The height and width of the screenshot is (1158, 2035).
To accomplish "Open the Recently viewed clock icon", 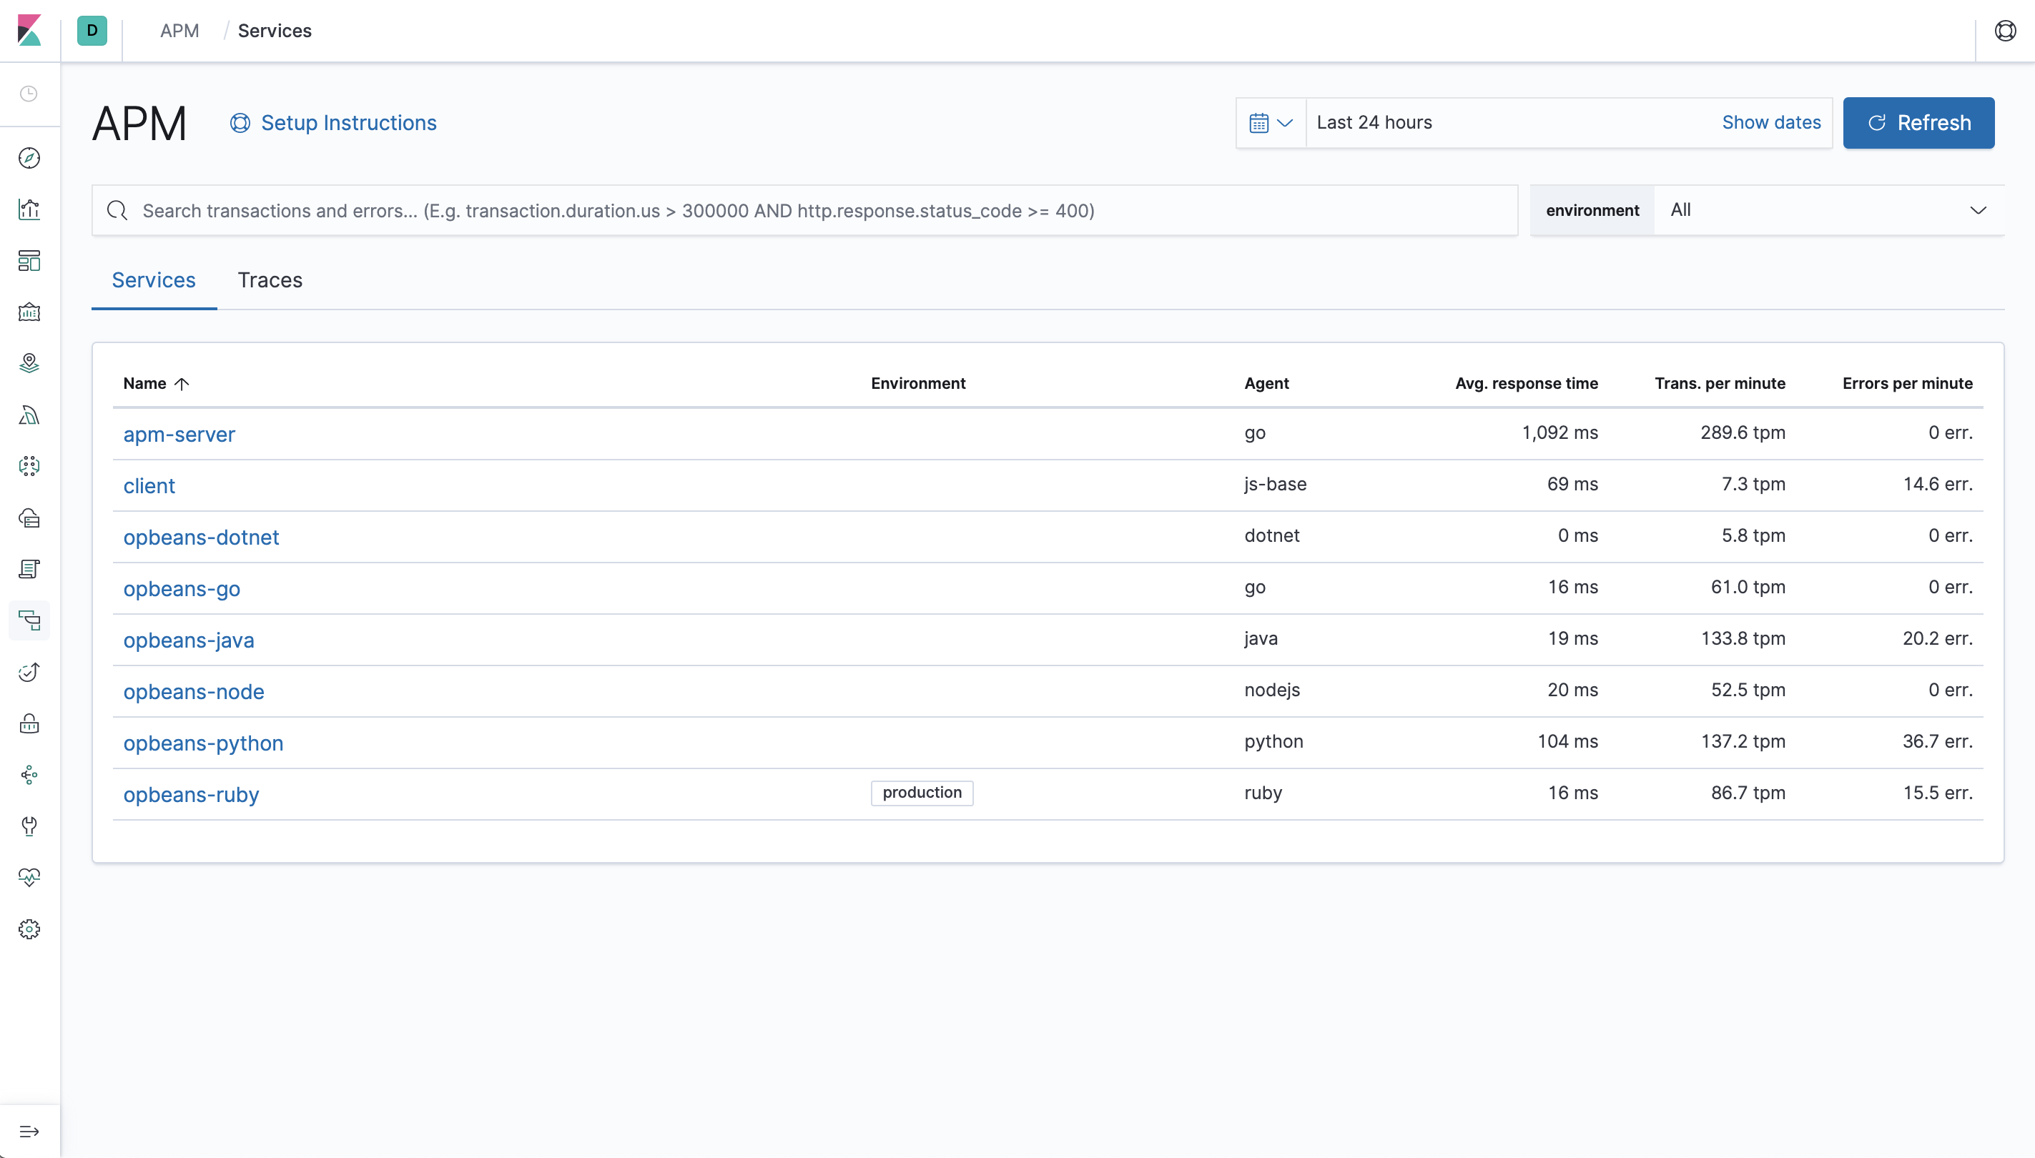I will (29, 93).
